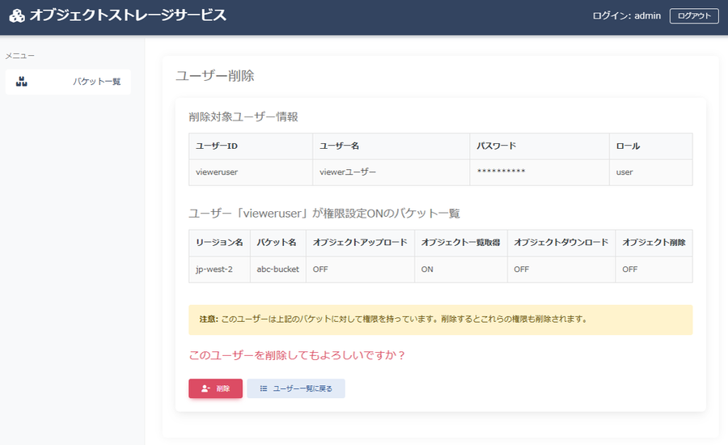Select the vieweruser ID cell
This screenshot has width=728, height=445.
coord(251,172)
